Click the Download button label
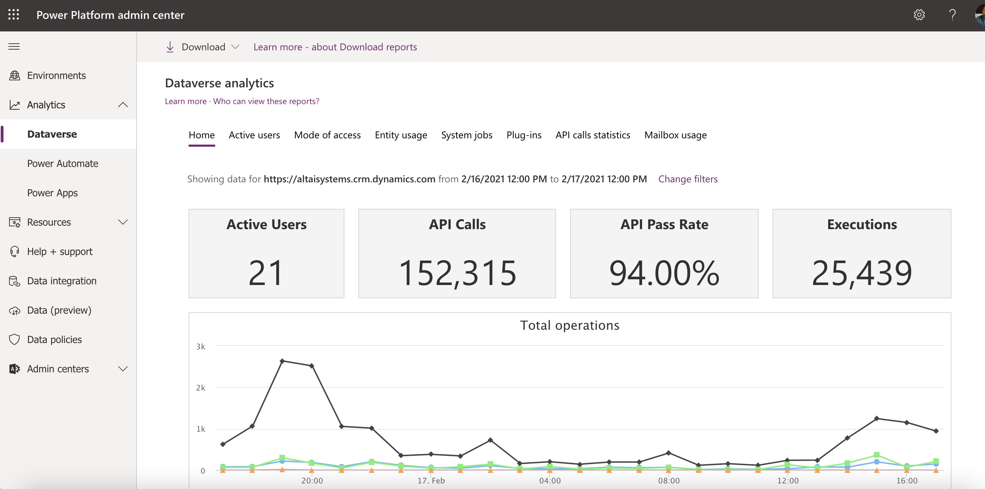The height and width of the screenshot is (489, 985). (203, 47)
